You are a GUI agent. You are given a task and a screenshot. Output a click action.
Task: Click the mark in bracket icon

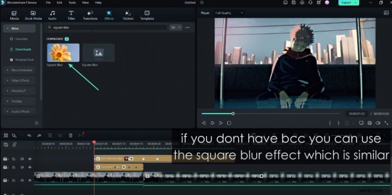(x=330, y=123)
